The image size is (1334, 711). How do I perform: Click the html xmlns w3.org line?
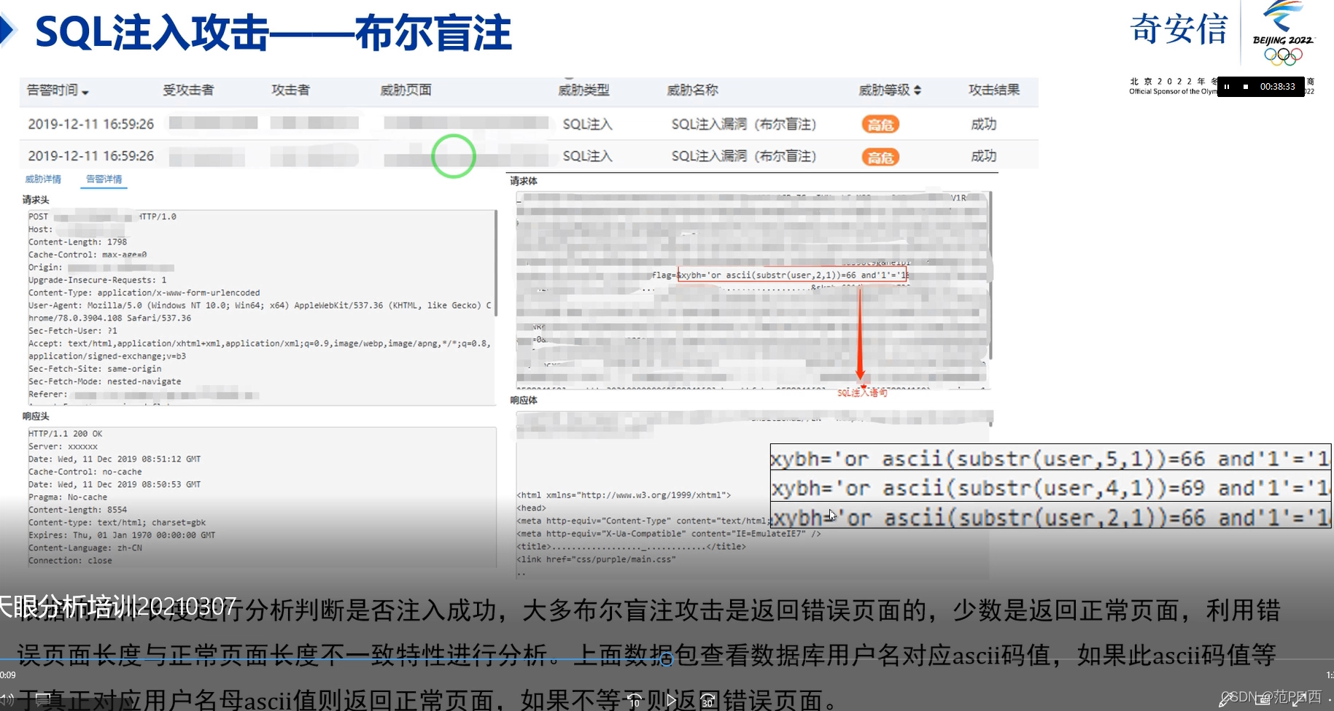point(624,495)
